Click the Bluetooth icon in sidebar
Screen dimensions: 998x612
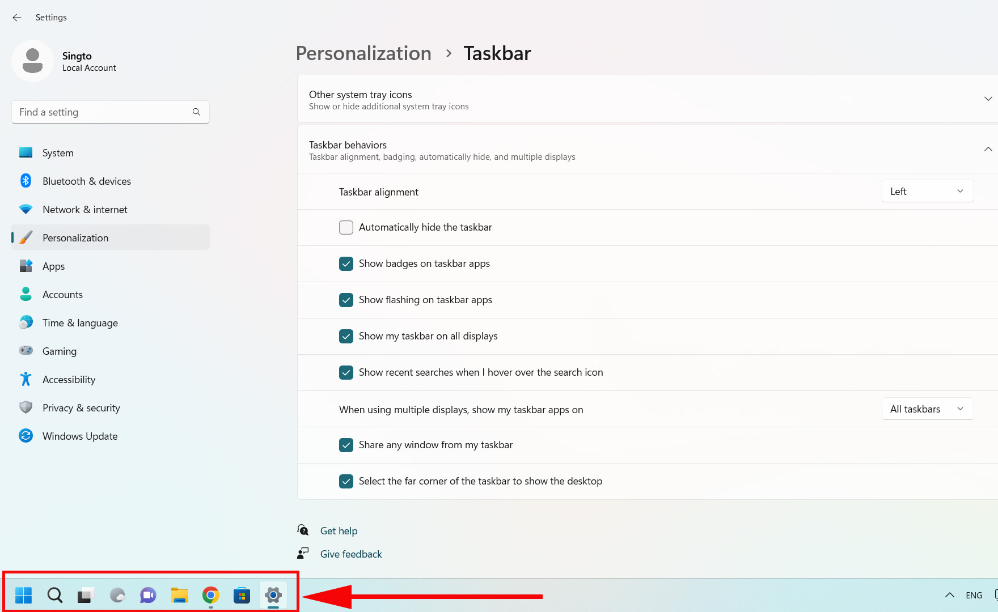tap(26, 181)
